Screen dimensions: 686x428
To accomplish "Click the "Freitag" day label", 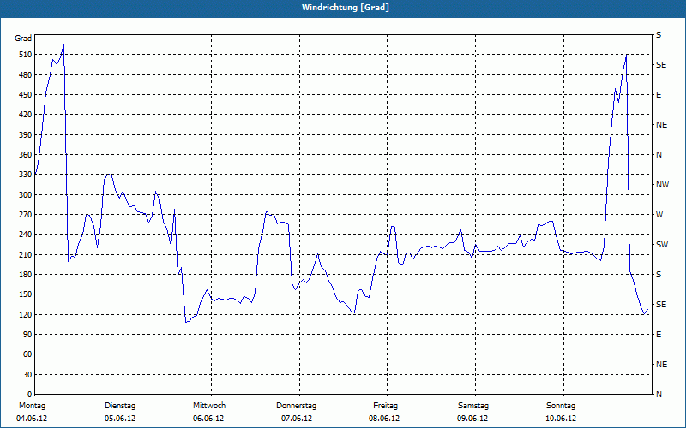I will coord(385,406).
